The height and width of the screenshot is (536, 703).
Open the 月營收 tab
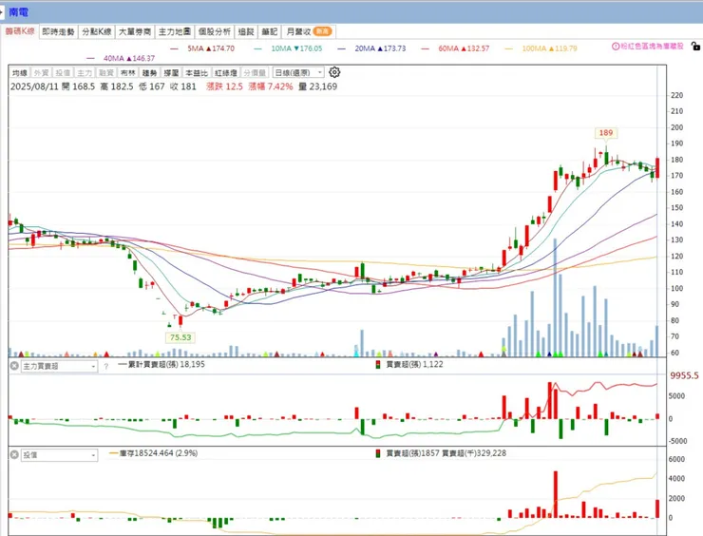[309, 31]
